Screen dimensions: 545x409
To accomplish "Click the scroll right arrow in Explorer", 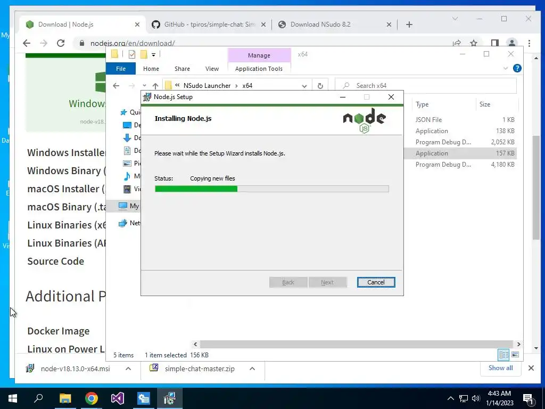I will [x=518, y=345].
